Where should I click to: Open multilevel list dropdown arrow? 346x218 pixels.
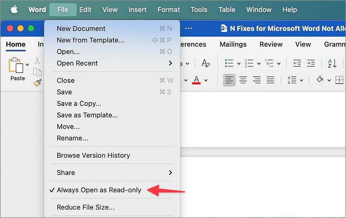279,64
